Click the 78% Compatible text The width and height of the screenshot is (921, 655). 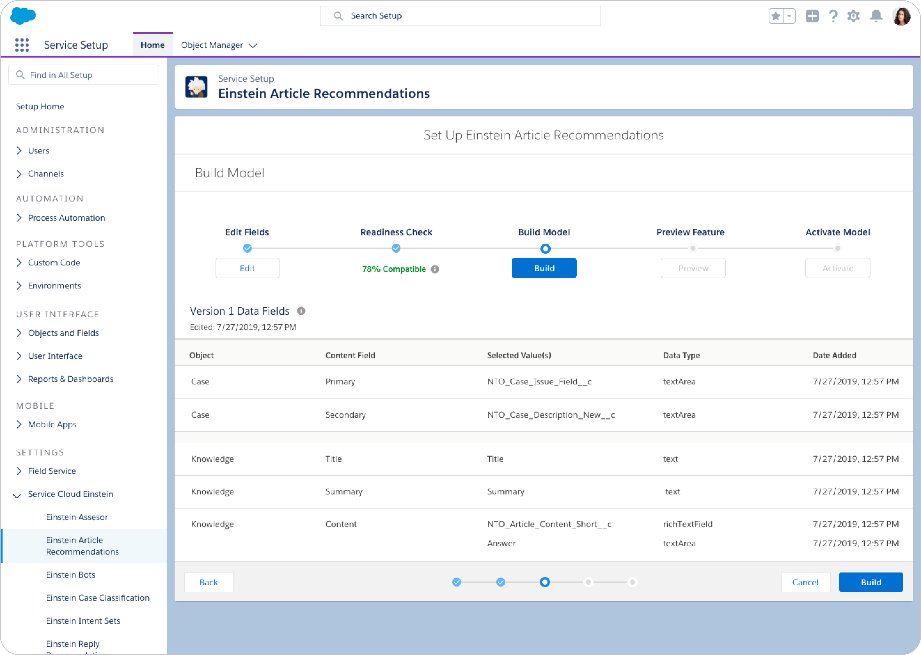(394, 269)
